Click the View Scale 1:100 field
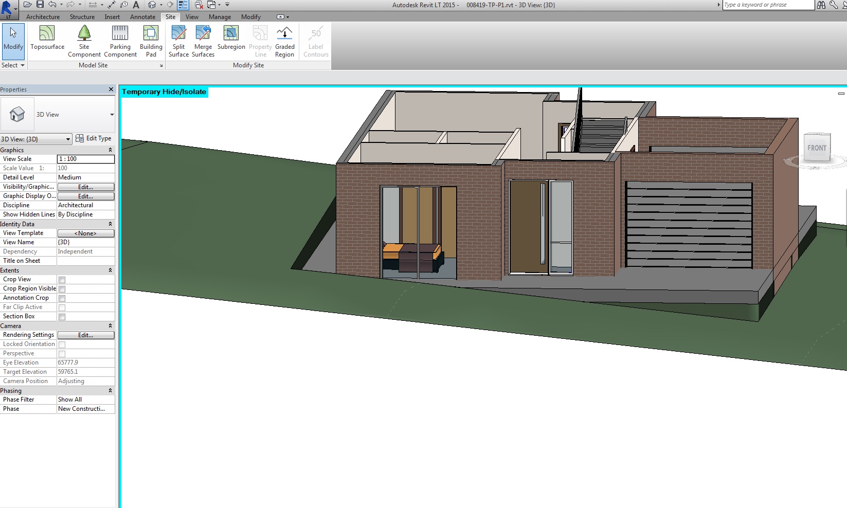847x508 pixels. [x=86, y=159]
